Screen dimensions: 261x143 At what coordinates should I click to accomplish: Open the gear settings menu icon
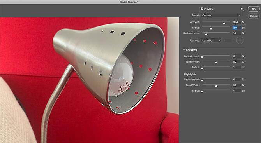(x=242, y=9)
